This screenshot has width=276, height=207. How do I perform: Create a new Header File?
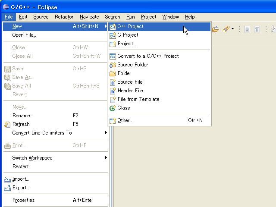pyautogui.click(x=159, y=91)
